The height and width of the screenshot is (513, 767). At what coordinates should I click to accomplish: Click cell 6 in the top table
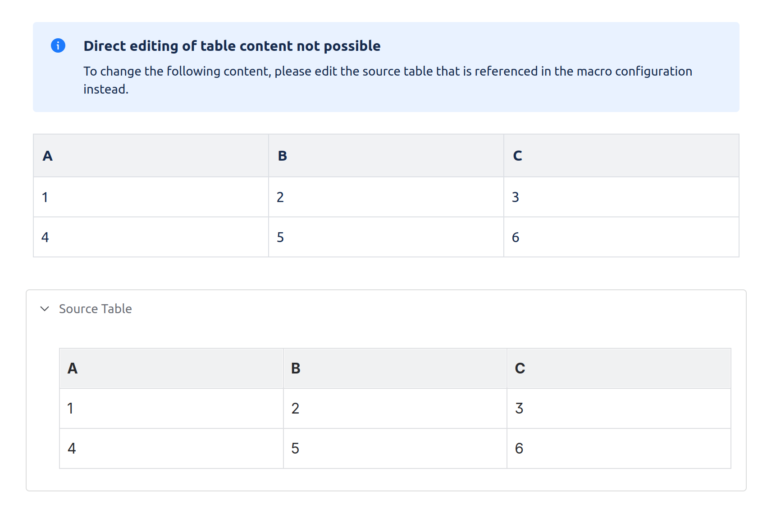tap(621, 237)
